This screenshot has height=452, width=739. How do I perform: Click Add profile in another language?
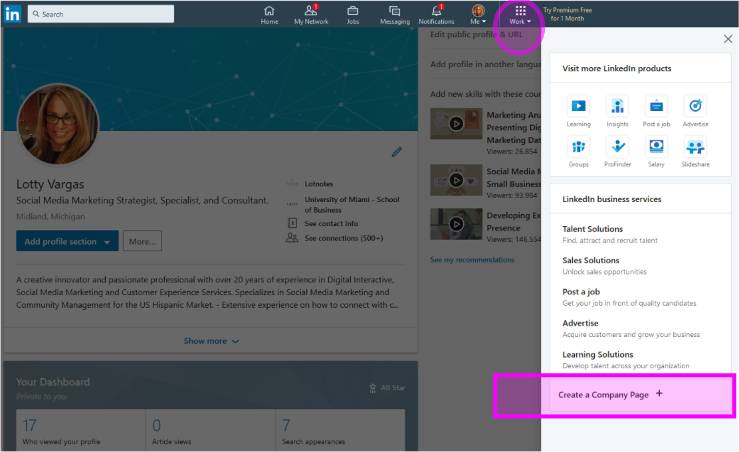pyautogui.click(x=485, y=64)
